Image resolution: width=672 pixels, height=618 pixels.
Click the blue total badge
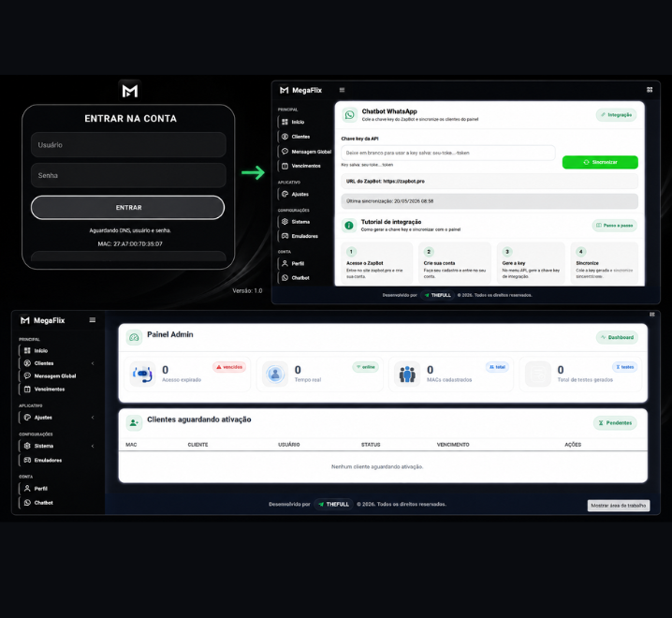coord(497,367)
